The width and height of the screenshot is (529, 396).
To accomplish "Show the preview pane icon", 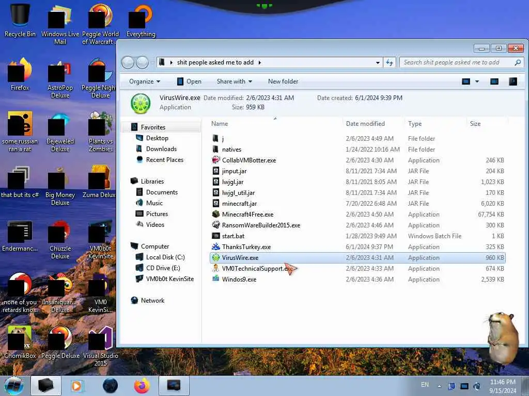I will point(494,81).
